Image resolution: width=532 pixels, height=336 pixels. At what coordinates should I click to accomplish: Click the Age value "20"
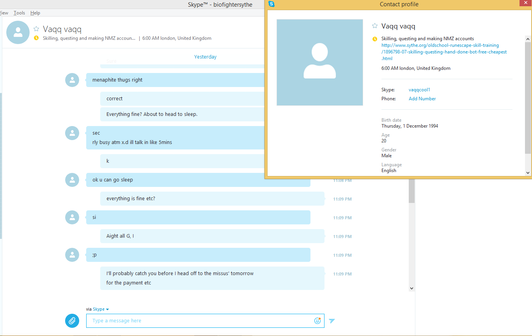(384, 141)
